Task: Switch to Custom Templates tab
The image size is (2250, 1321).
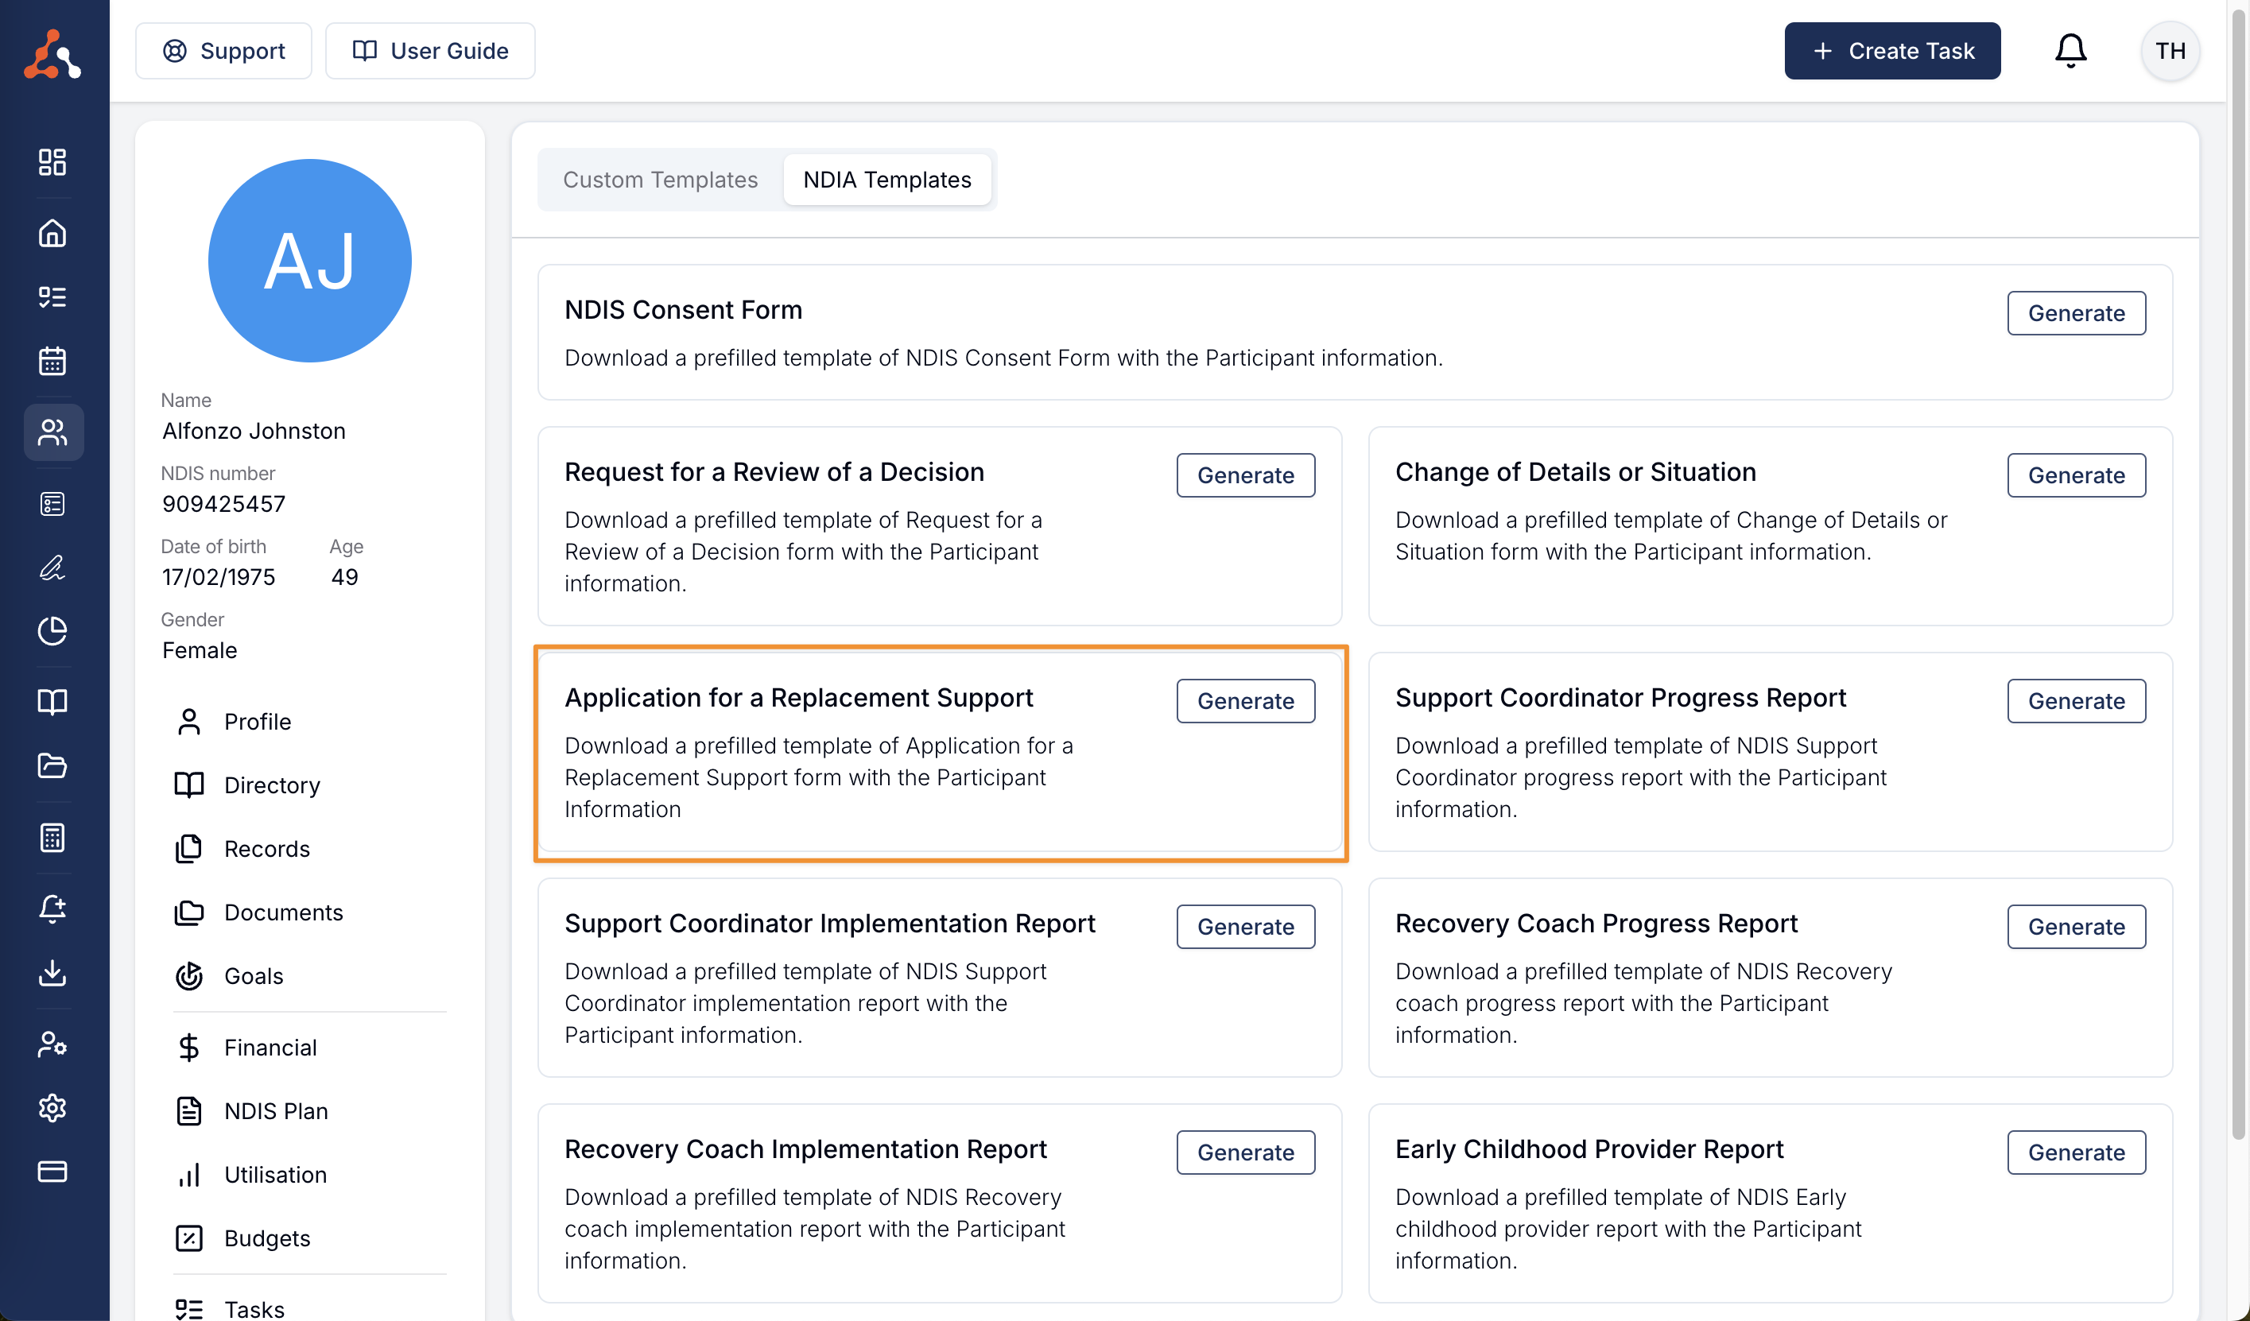Action: tap(660, 180)
